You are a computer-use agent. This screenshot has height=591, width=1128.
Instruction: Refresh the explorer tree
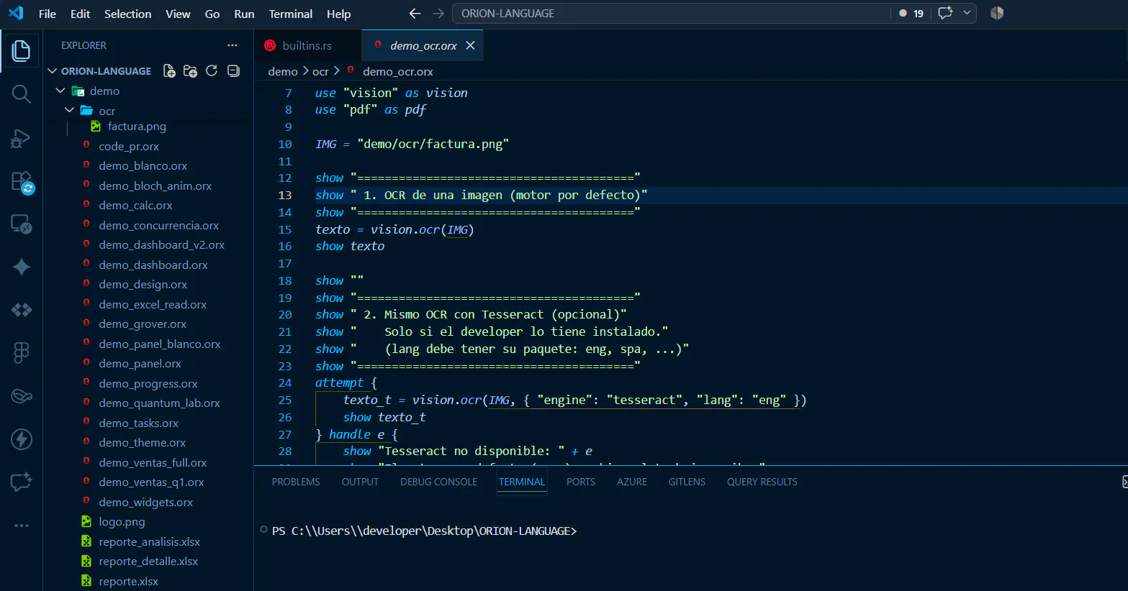[212, 70]
